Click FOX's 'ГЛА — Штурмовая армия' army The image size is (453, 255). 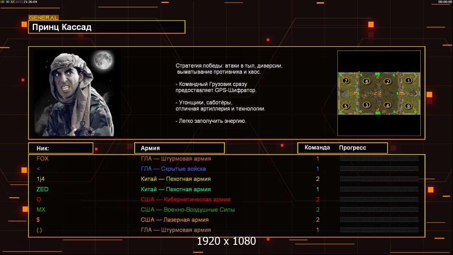[x=176, y=159]
